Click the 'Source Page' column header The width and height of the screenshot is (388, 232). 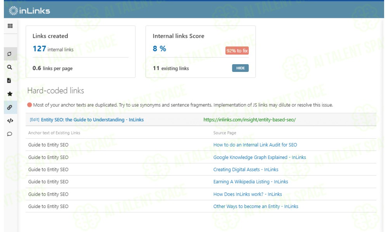(x=225, y=133)
